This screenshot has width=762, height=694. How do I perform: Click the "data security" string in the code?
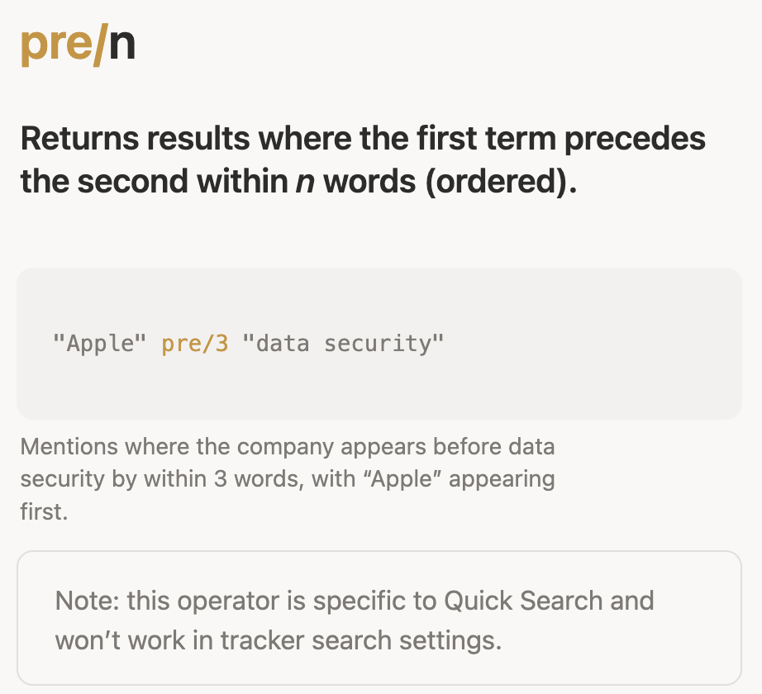(x=343, y=343)
